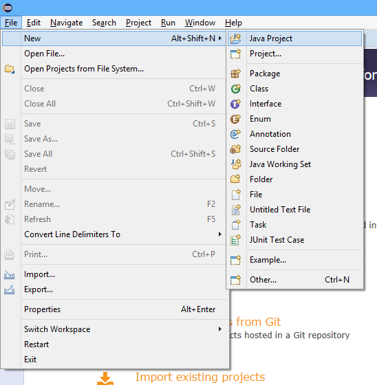The height and width of the screenshot is (385, 377).
Task: Open the Edit menu
Action: [x=34, y=23]
